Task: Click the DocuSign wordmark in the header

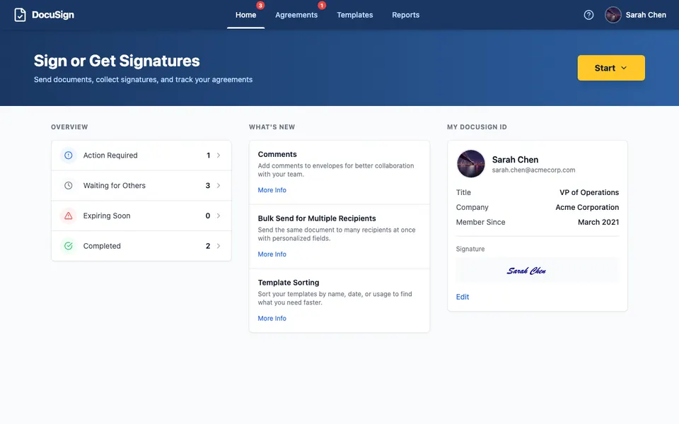Action: 53,15
